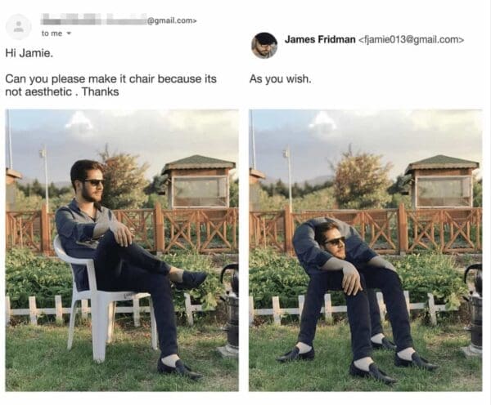Click the wooden gazebo in the right photo

[442, 182]
